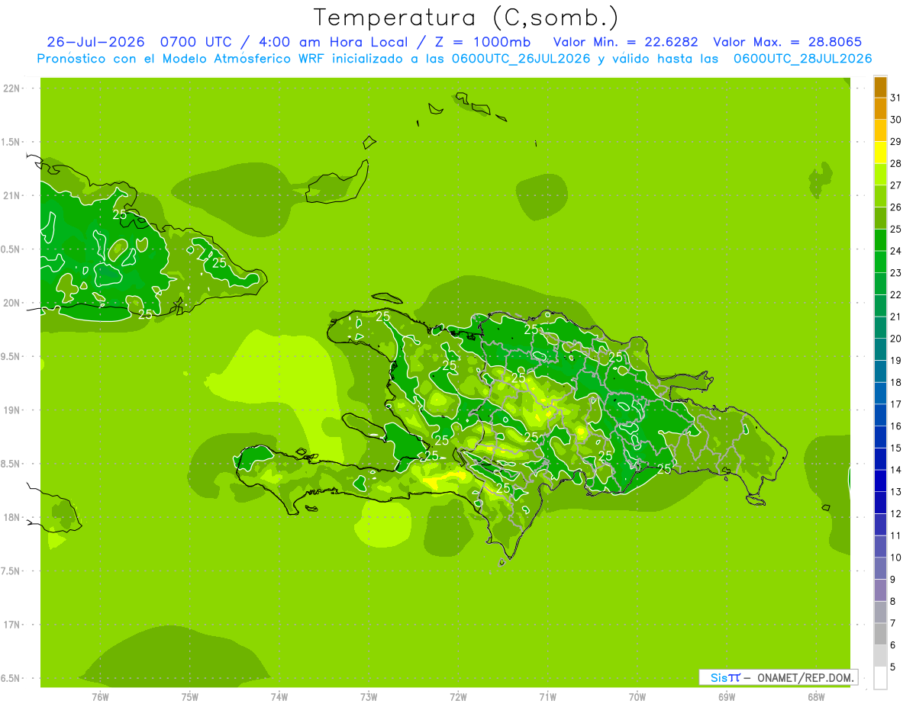The image size is (916, 707).
Task: Click the legend color band between 30 and 31
Action: point(881,108)
